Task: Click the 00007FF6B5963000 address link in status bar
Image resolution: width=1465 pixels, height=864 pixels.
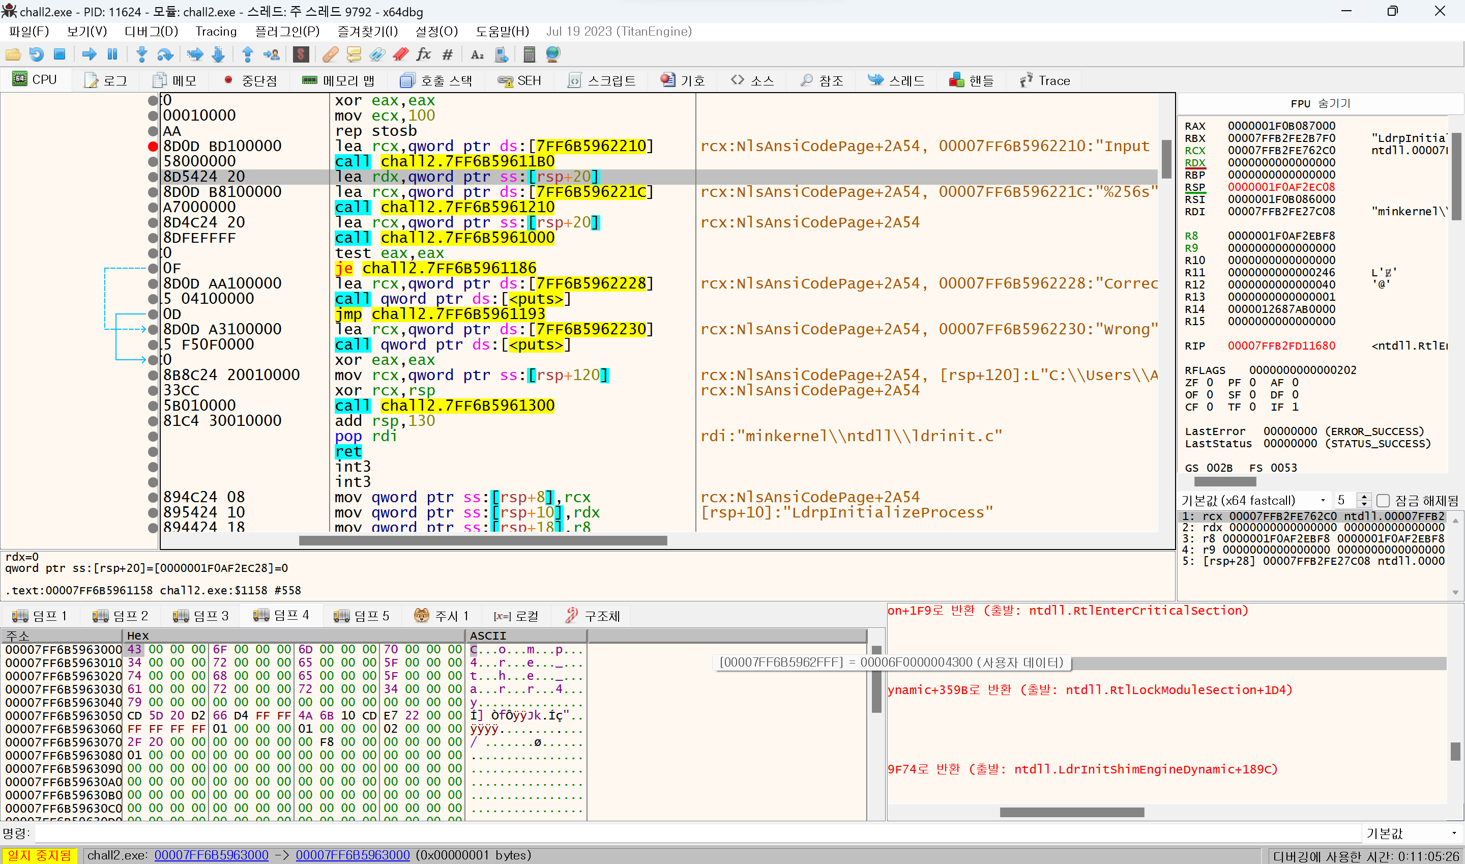Action: (211, 855)
